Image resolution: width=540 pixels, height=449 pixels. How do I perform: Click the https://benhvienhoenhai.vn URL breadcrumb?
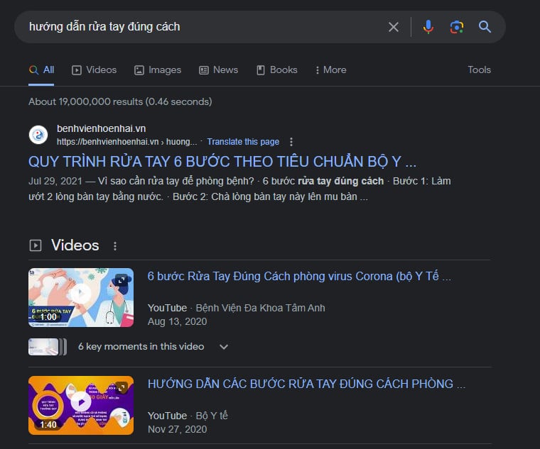click(127, 142)
